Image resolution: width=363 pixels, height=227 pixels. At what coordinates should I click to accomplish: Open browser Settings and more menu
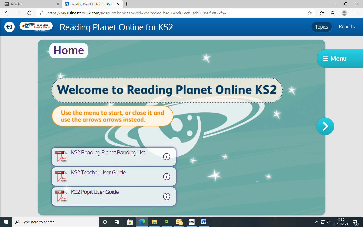[x=356, y=13]
